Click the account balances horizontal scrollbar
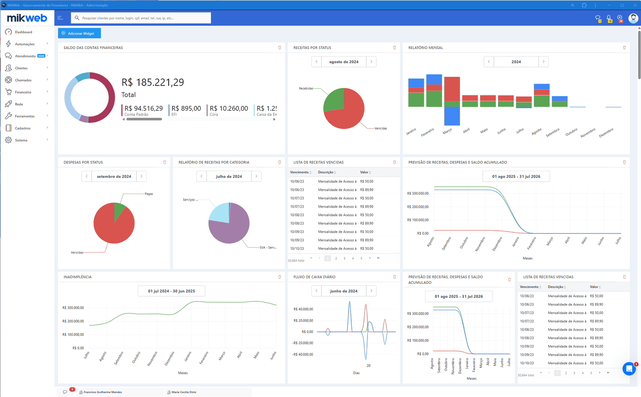This screenshot has height=397, width=641. click(x=144, y=119)
